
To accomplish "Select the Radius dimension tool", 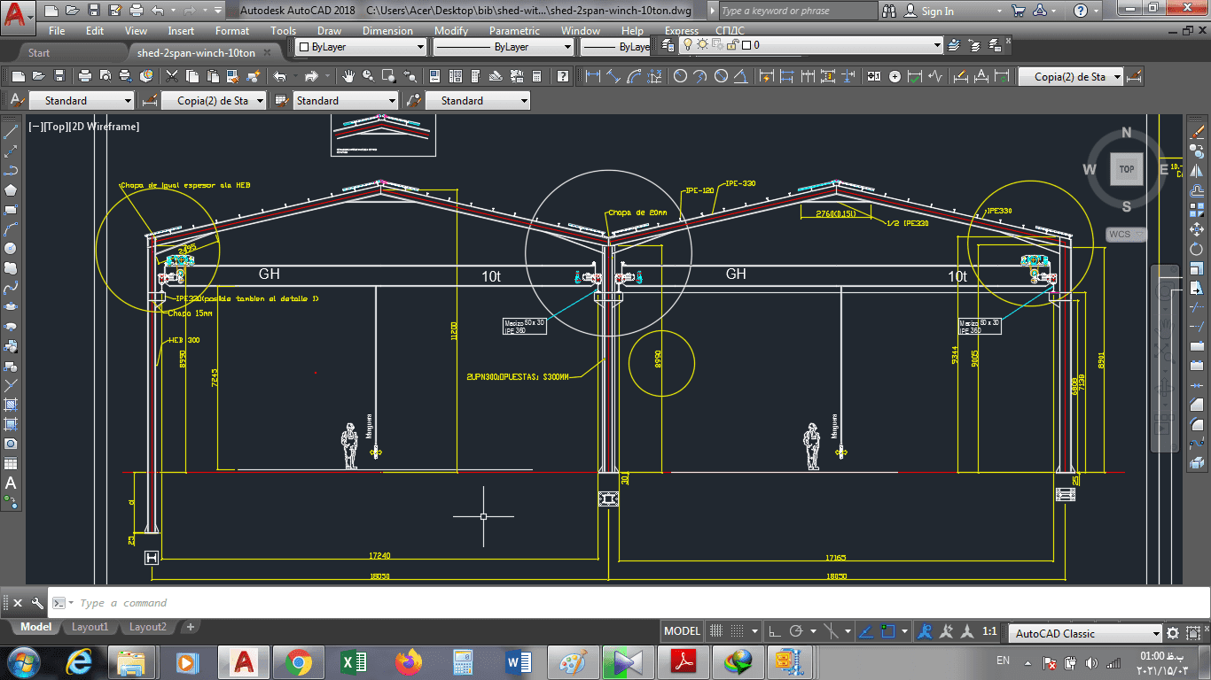I will point(681,76).
